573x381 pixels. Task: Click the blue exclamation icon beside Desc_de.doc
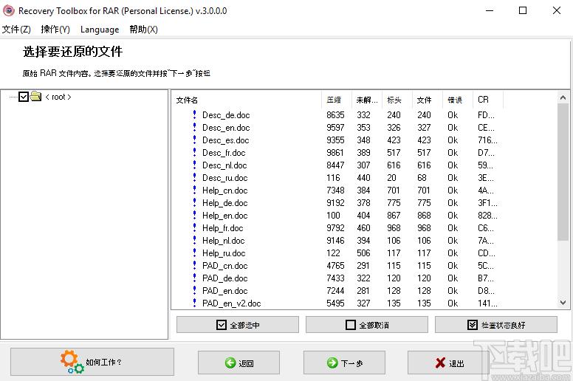pos(194,114)
